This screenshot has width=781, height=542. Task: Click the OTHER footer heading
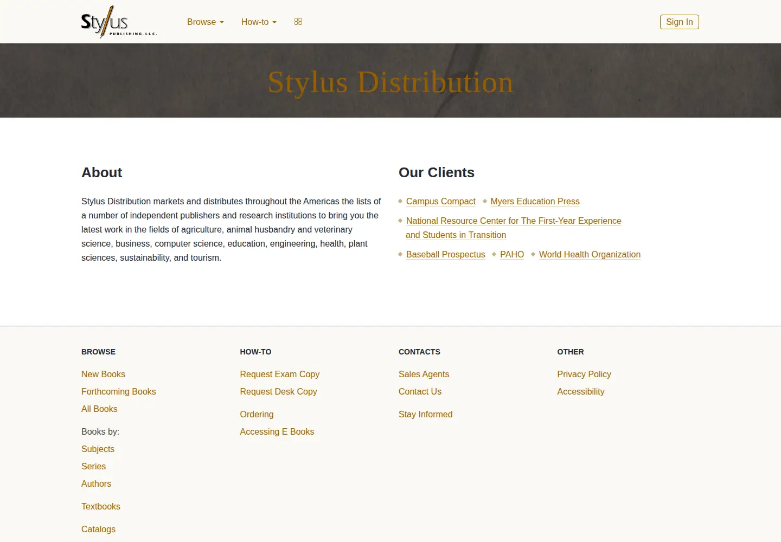tap(570, 352)
